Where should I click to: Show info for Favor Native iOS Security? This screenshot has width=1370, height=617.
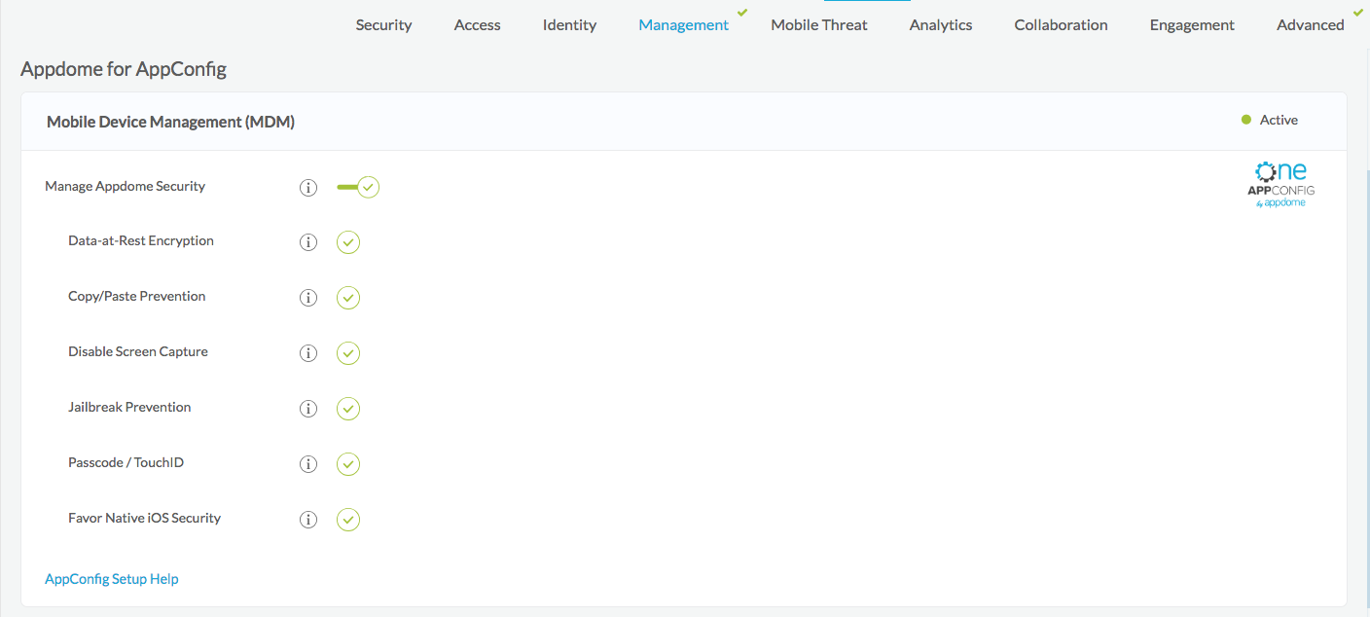tap(308, 520)
